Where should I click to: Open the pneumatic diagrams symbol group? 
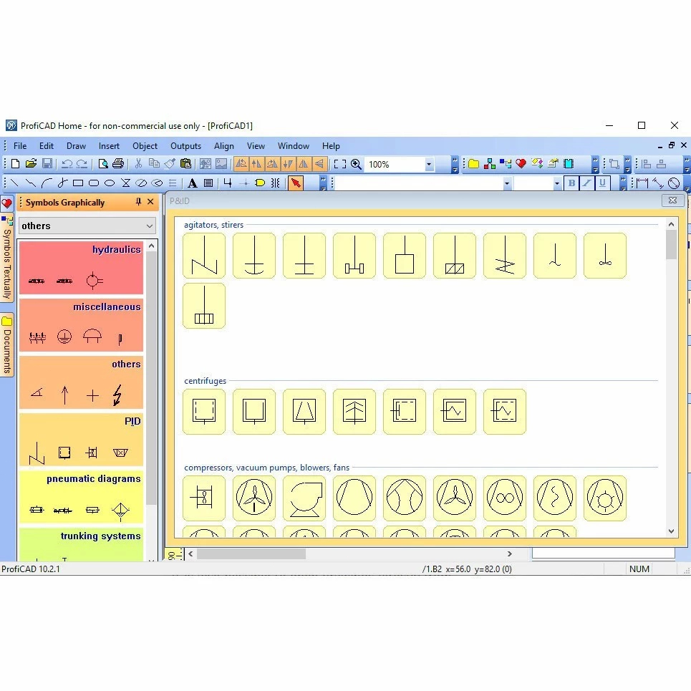click(x=81, y=497)
